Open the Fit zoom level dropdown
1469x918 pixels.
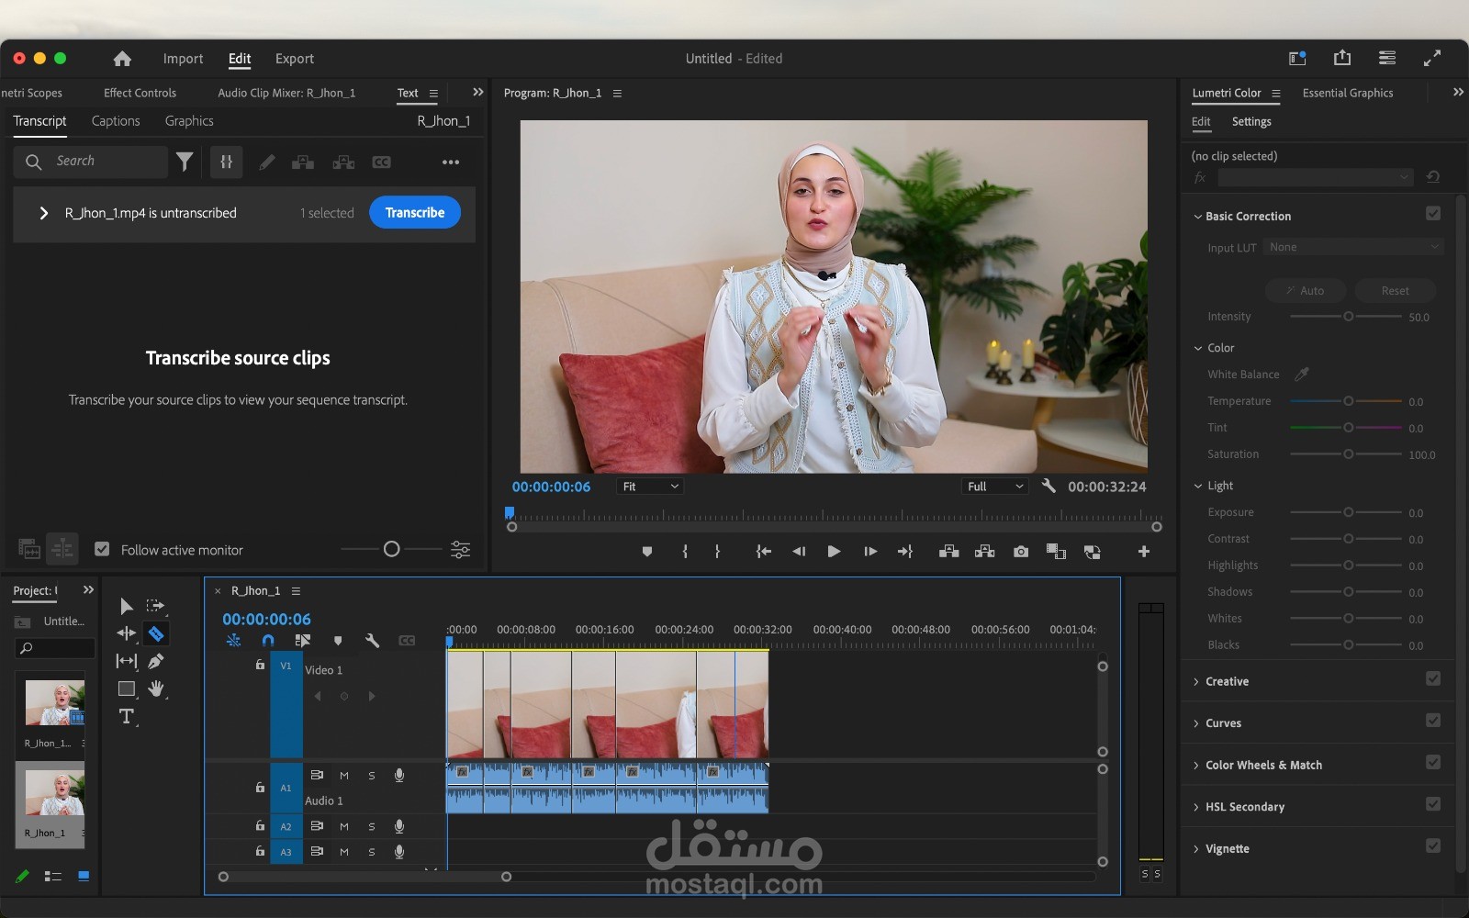pos(651,487)
